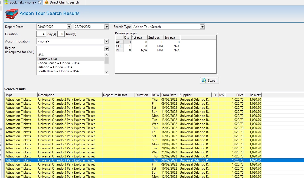The image size is (304, 178).
Task: Select the highlighted 3 Park Explorer Ticket row
Action: pos(66,160)
